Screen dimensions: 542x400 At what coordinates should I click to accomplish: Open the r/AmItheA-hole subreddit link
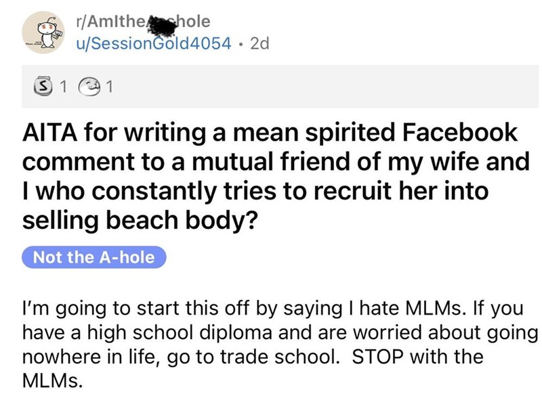145,22
